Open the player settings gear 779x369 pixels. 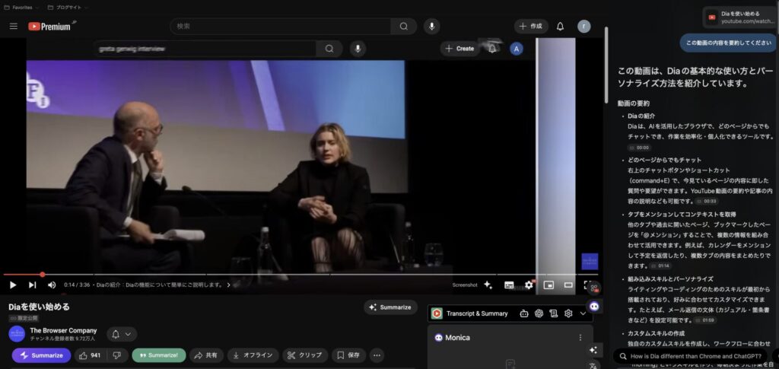click(529, 285)
